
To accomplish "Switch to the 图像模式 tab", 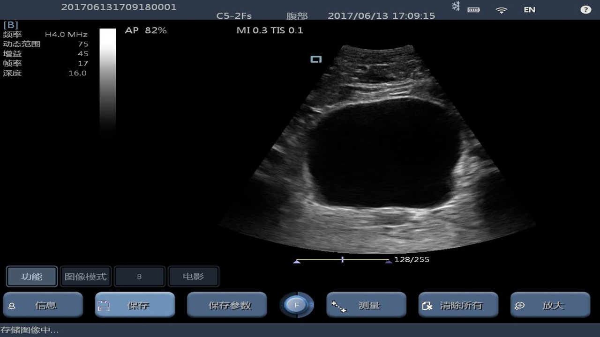I will tap(85, 277).
